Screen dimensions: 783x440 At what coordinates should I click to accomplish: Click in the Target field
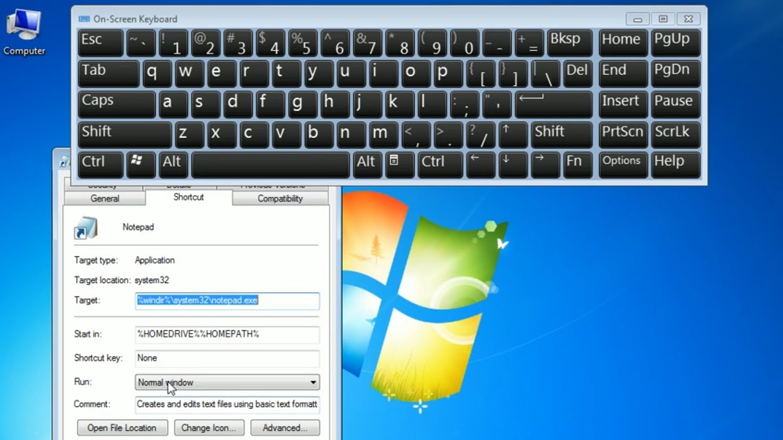227,301
